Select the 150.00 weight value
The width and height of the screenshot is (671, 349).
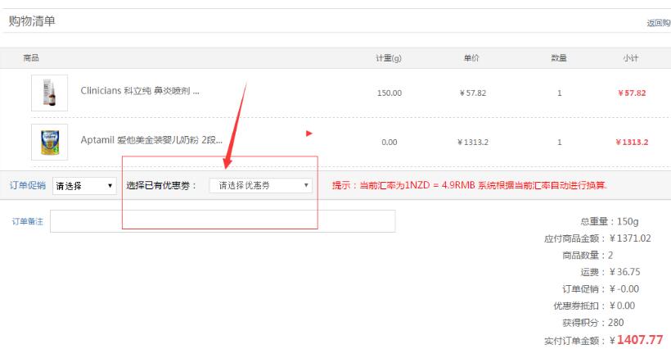pyautogui.click(x=390, y=93)
